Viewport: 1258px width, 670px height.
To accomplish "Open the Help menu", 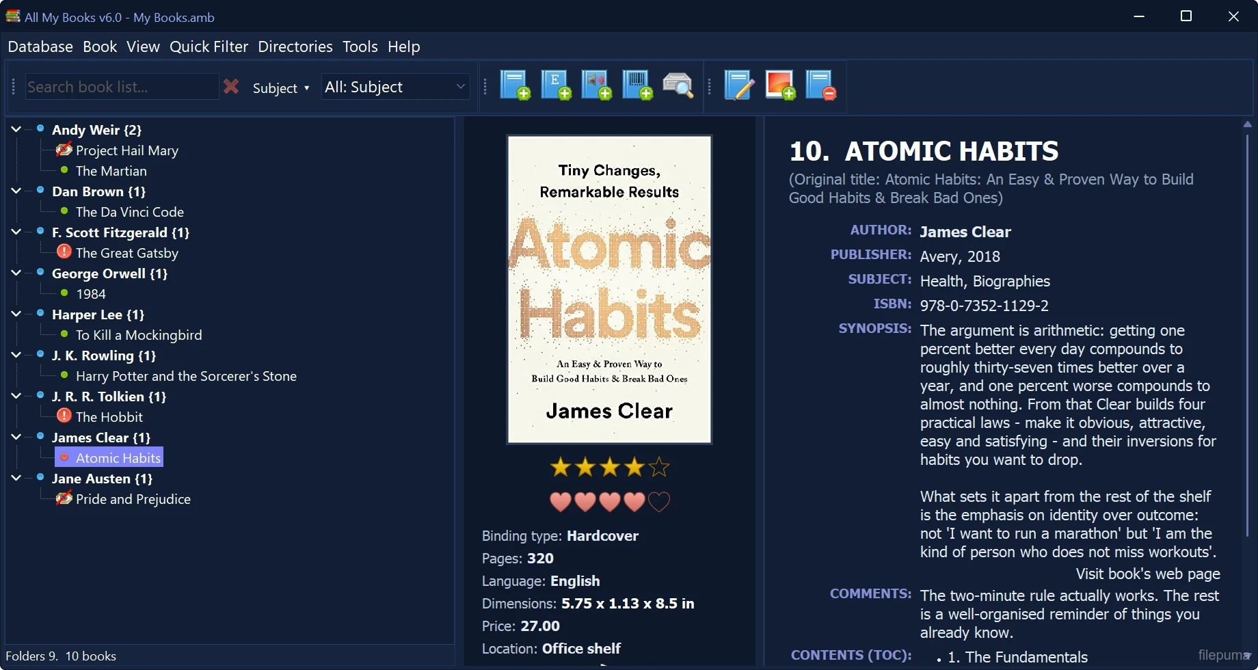I will pyautogui.click(x=404, y=46).
